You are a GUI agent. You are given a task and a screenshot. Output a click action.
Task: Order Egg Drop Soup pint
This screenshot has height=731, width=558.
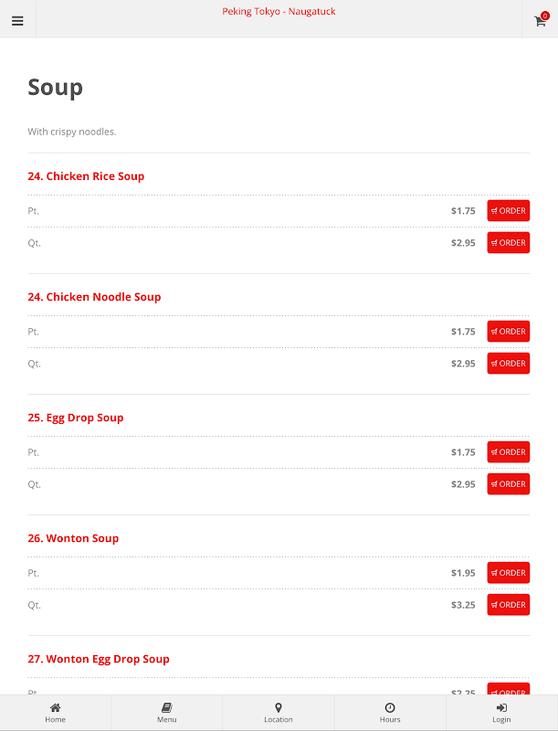(x=508, y=452)
